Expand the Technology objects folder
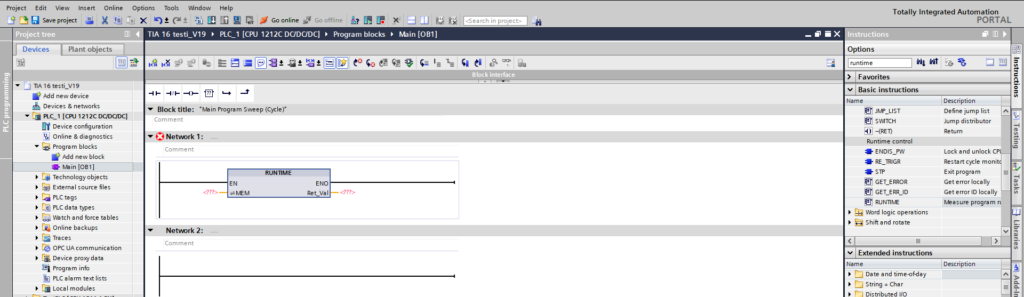 click(37, 177)
